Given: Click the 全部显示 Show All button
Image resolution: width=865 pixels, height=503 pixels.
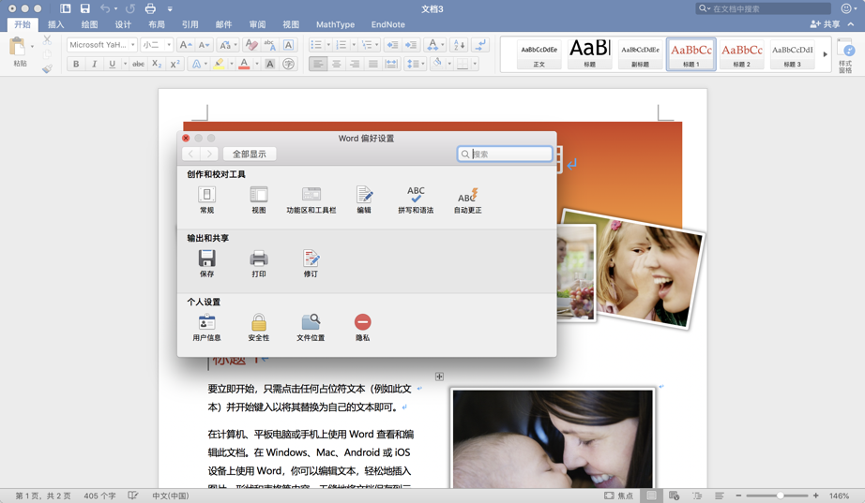Looking at the screenshot, I should 250,154.
